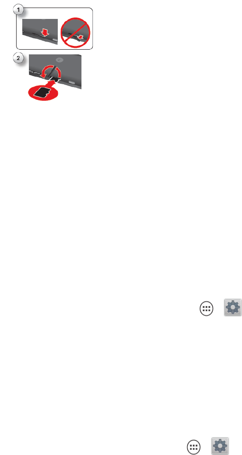Click white edge button in step 2 image
The height and width of the screenshot is (455, 242).
(72, 83)
